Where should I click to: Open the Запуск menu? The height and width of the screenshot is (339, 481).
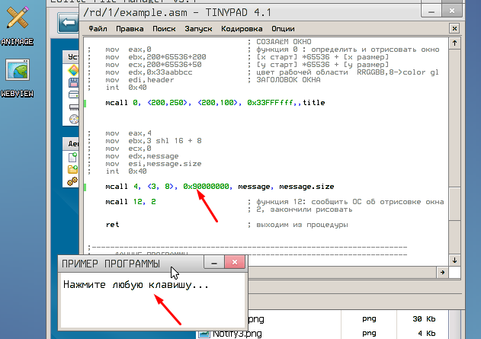199,28
